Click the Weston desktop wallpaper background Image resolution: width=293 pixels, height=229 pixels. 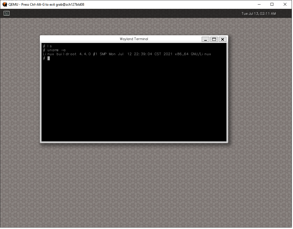click(x=142, y=185)
